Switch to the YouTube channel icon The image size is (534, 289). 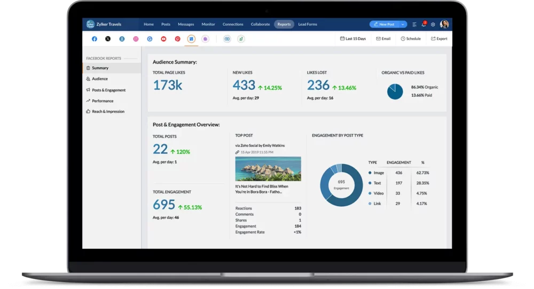(163, 39)
